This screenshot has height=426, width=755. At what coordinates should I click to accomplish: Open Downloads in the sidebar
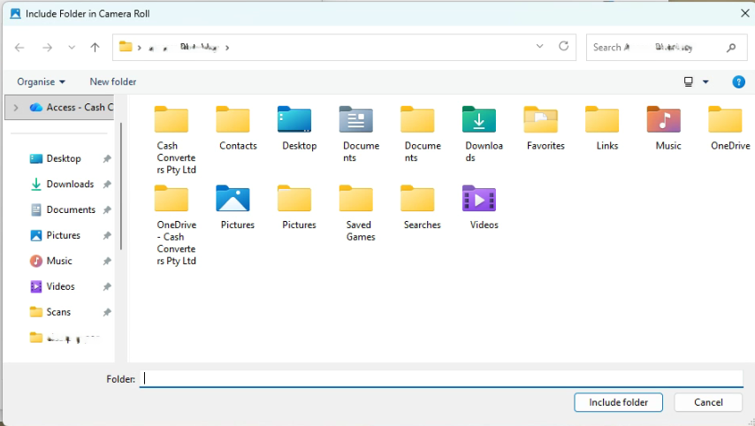70,184
